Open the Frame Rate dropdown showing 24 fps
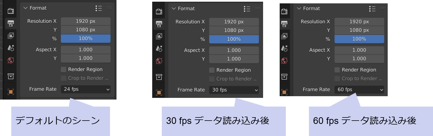433x136 pixels. [x=86, y=89]
